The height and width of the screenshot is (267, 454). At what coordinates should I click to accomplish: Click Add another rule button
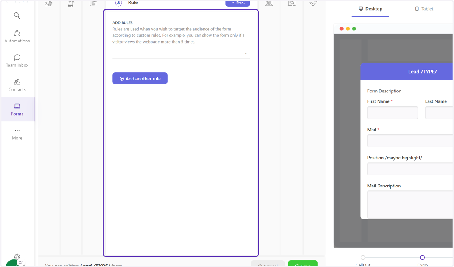(140, 78)
